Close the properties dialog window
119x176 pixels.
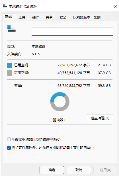(116, 6)
